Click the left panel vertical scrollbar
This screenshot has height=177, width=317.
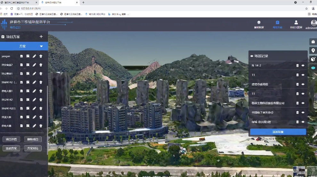coord(47,120)
